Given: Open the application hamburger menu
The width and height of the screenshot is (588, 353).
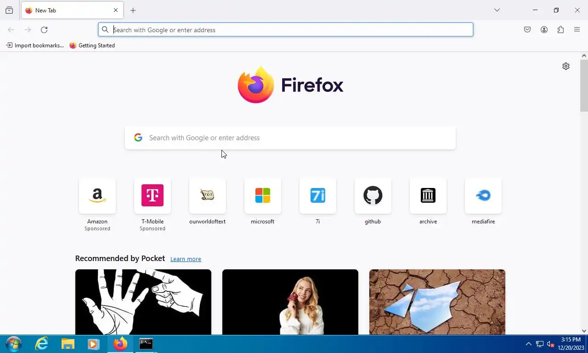Looking at the screenshot, I should pyautogui.click(x=577, y=30).
